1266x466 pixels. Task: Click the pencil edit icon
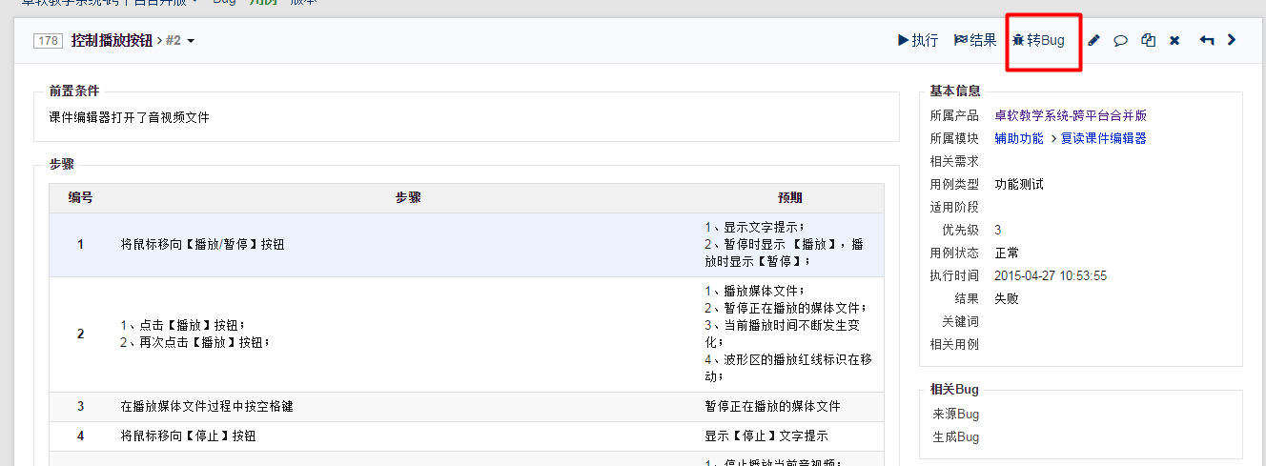click(1093, 40)
